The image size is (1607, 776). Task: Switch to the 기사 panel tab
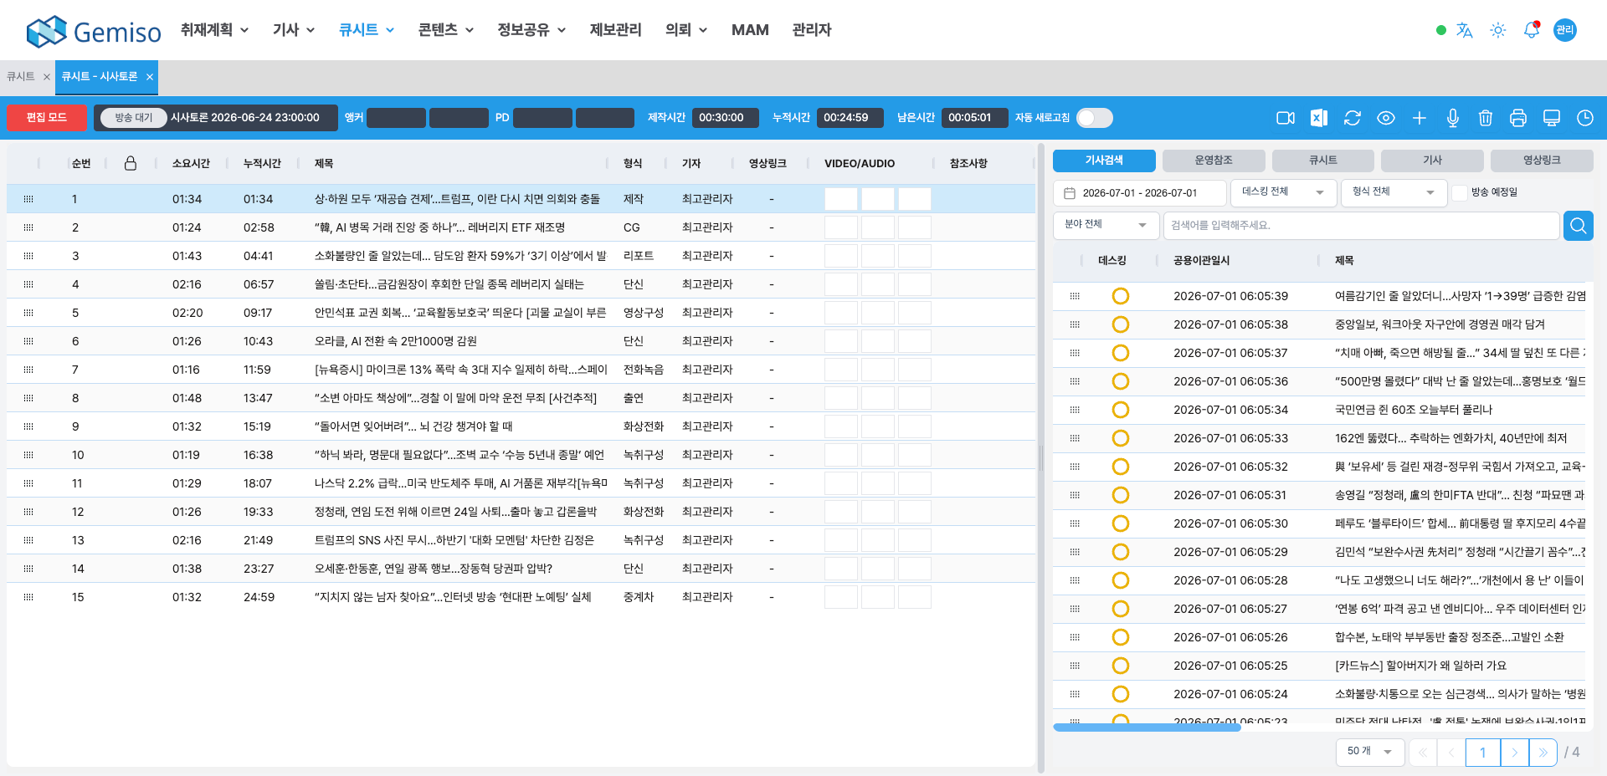coord(1432,161)
